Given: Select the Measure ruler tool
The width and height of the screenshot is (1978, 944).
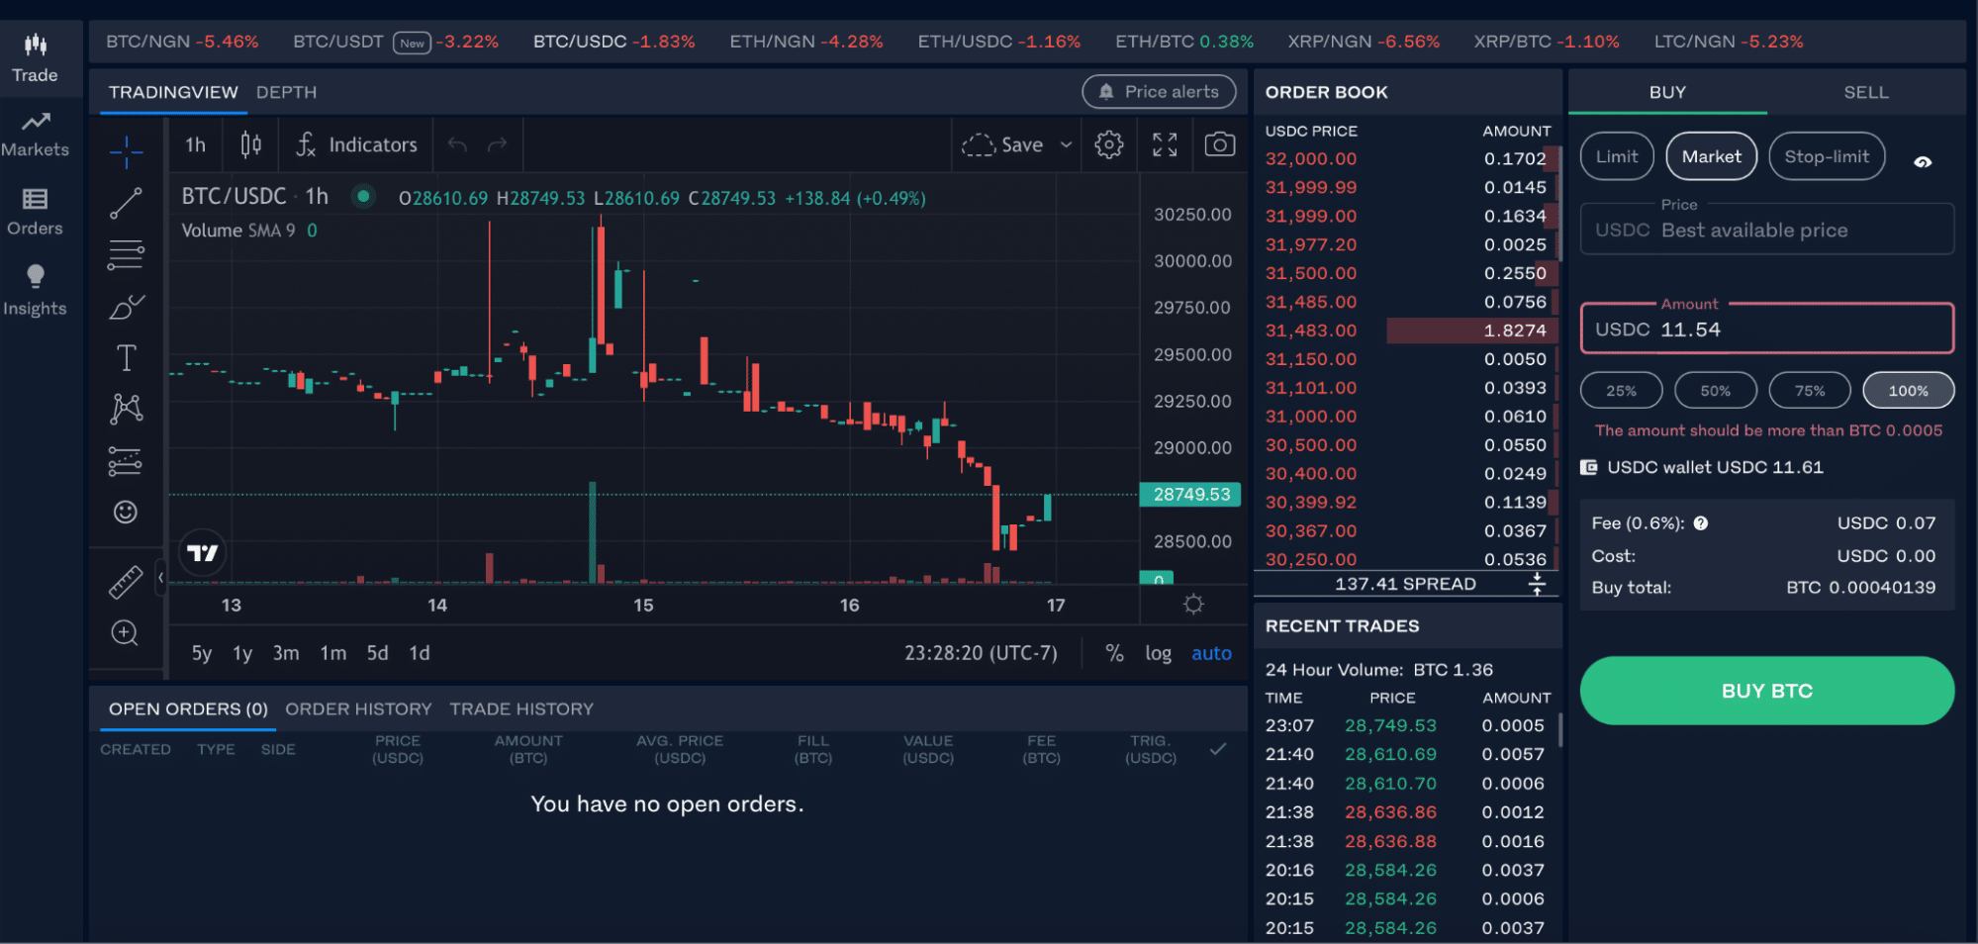Looking at the screenshot, I should point(126,583).
